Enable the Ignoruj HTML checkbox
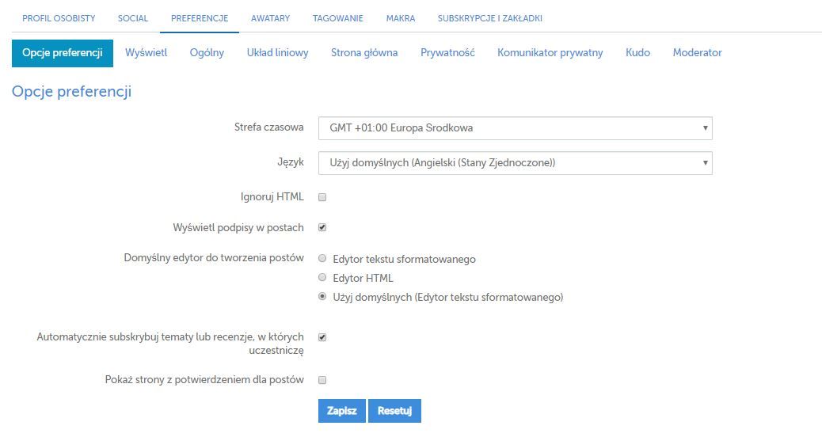Screen dimensions: 822x437 [322, 197]
